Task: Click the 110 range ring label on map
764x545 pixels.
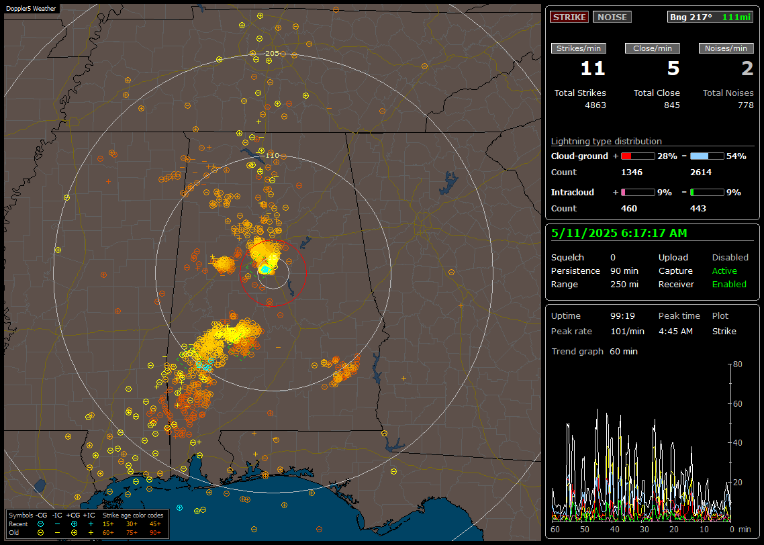Action: [273, 155]
